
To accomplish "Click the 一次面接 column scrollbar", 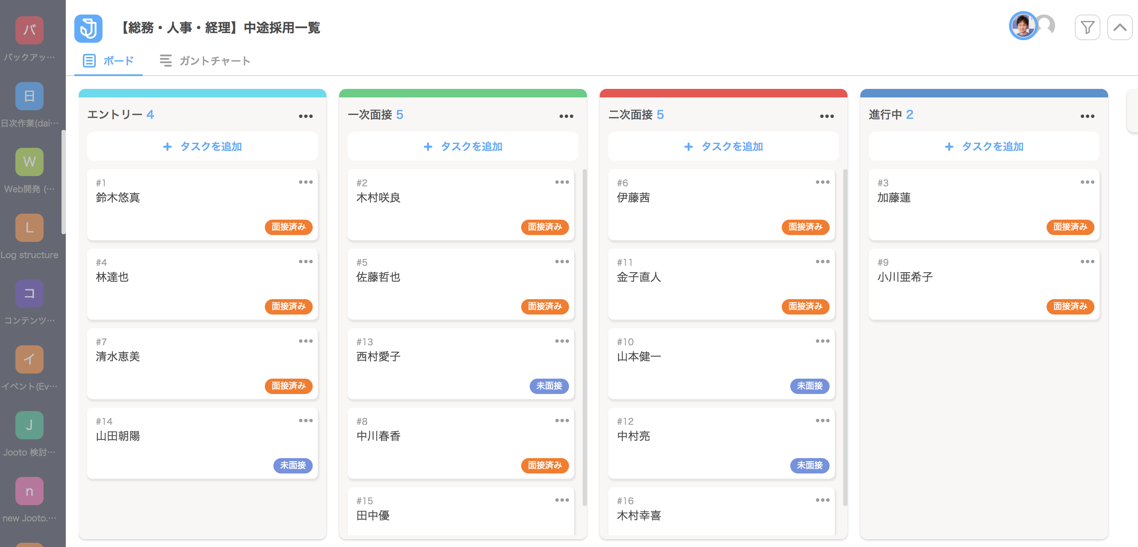I will point(584,338).
